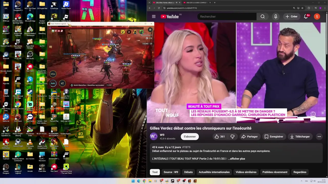Open YouTube notifications bell

[306, 17]
